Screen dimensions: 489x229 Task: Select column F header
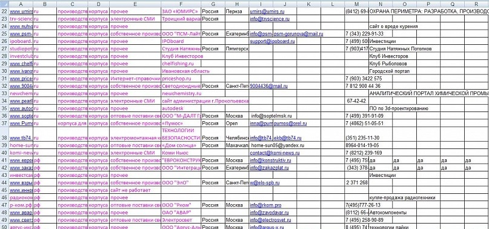[x=181, y=4]
